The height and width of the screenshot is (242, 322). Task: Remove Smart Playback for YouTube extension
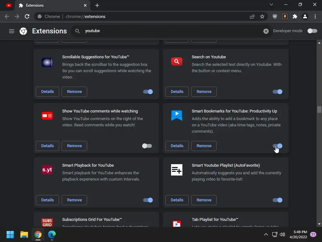coord(74,200)
